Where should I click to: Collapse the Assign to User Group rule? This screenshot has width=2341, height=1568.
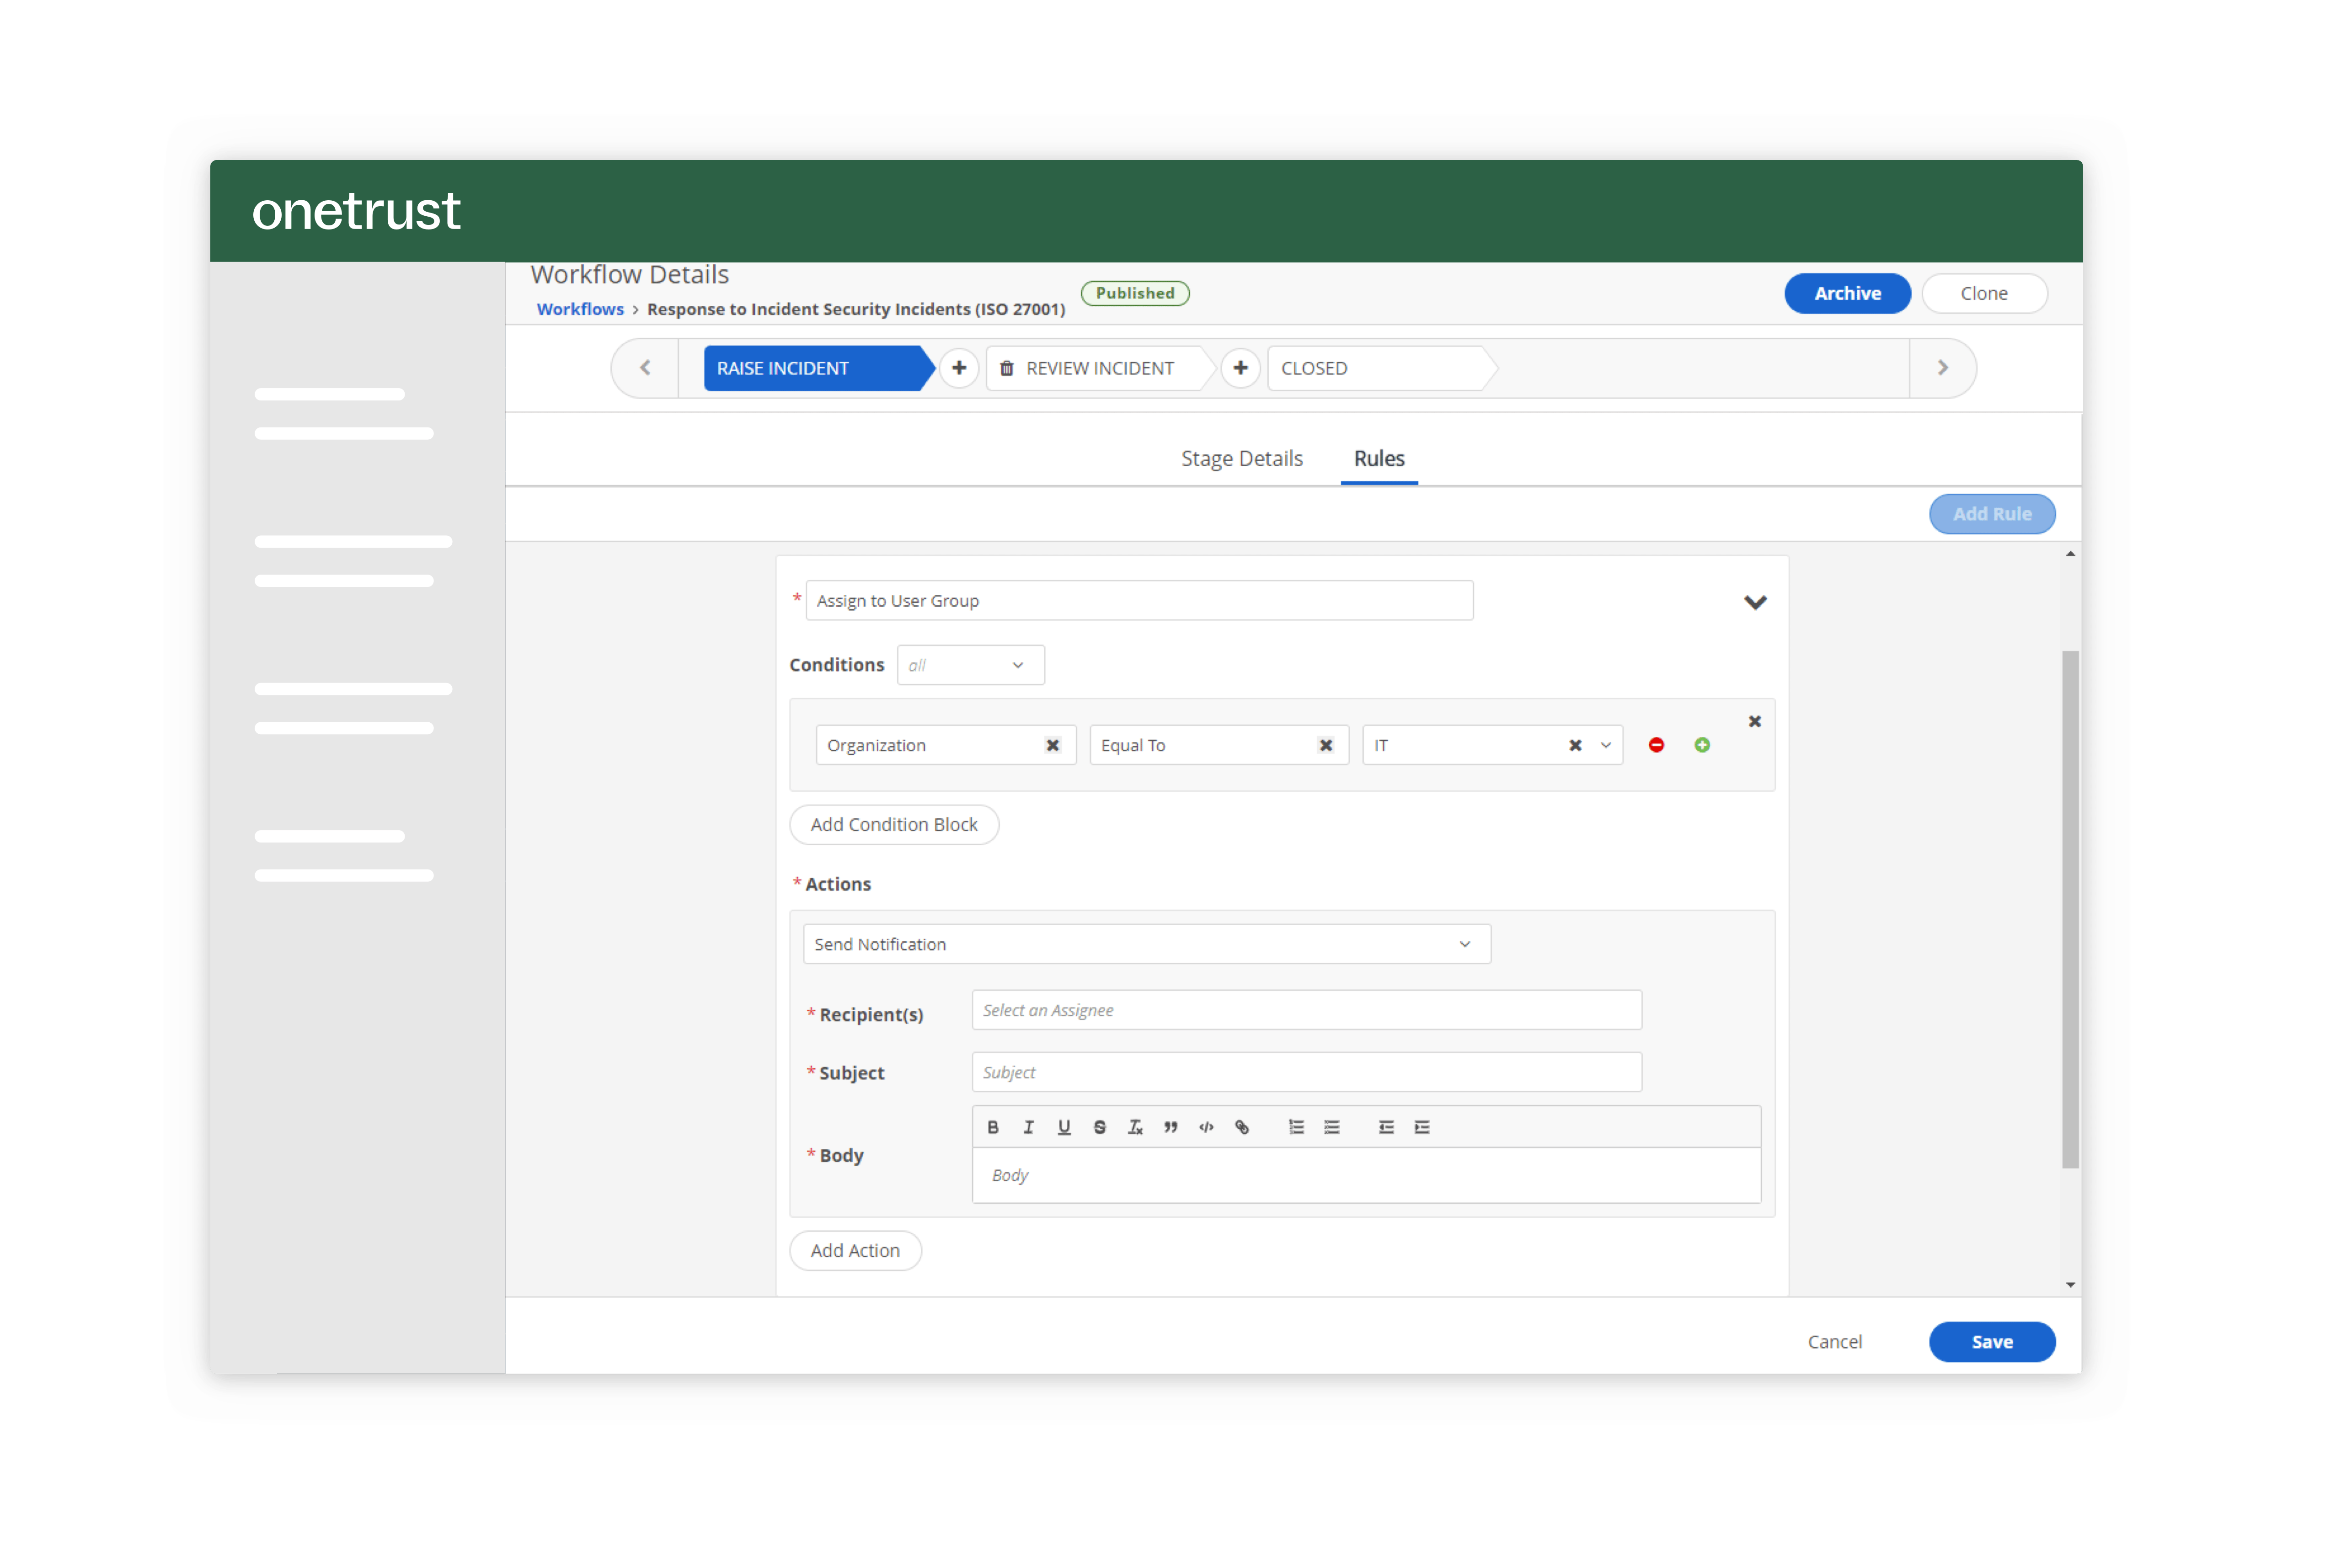click(x=1755, y=602)
